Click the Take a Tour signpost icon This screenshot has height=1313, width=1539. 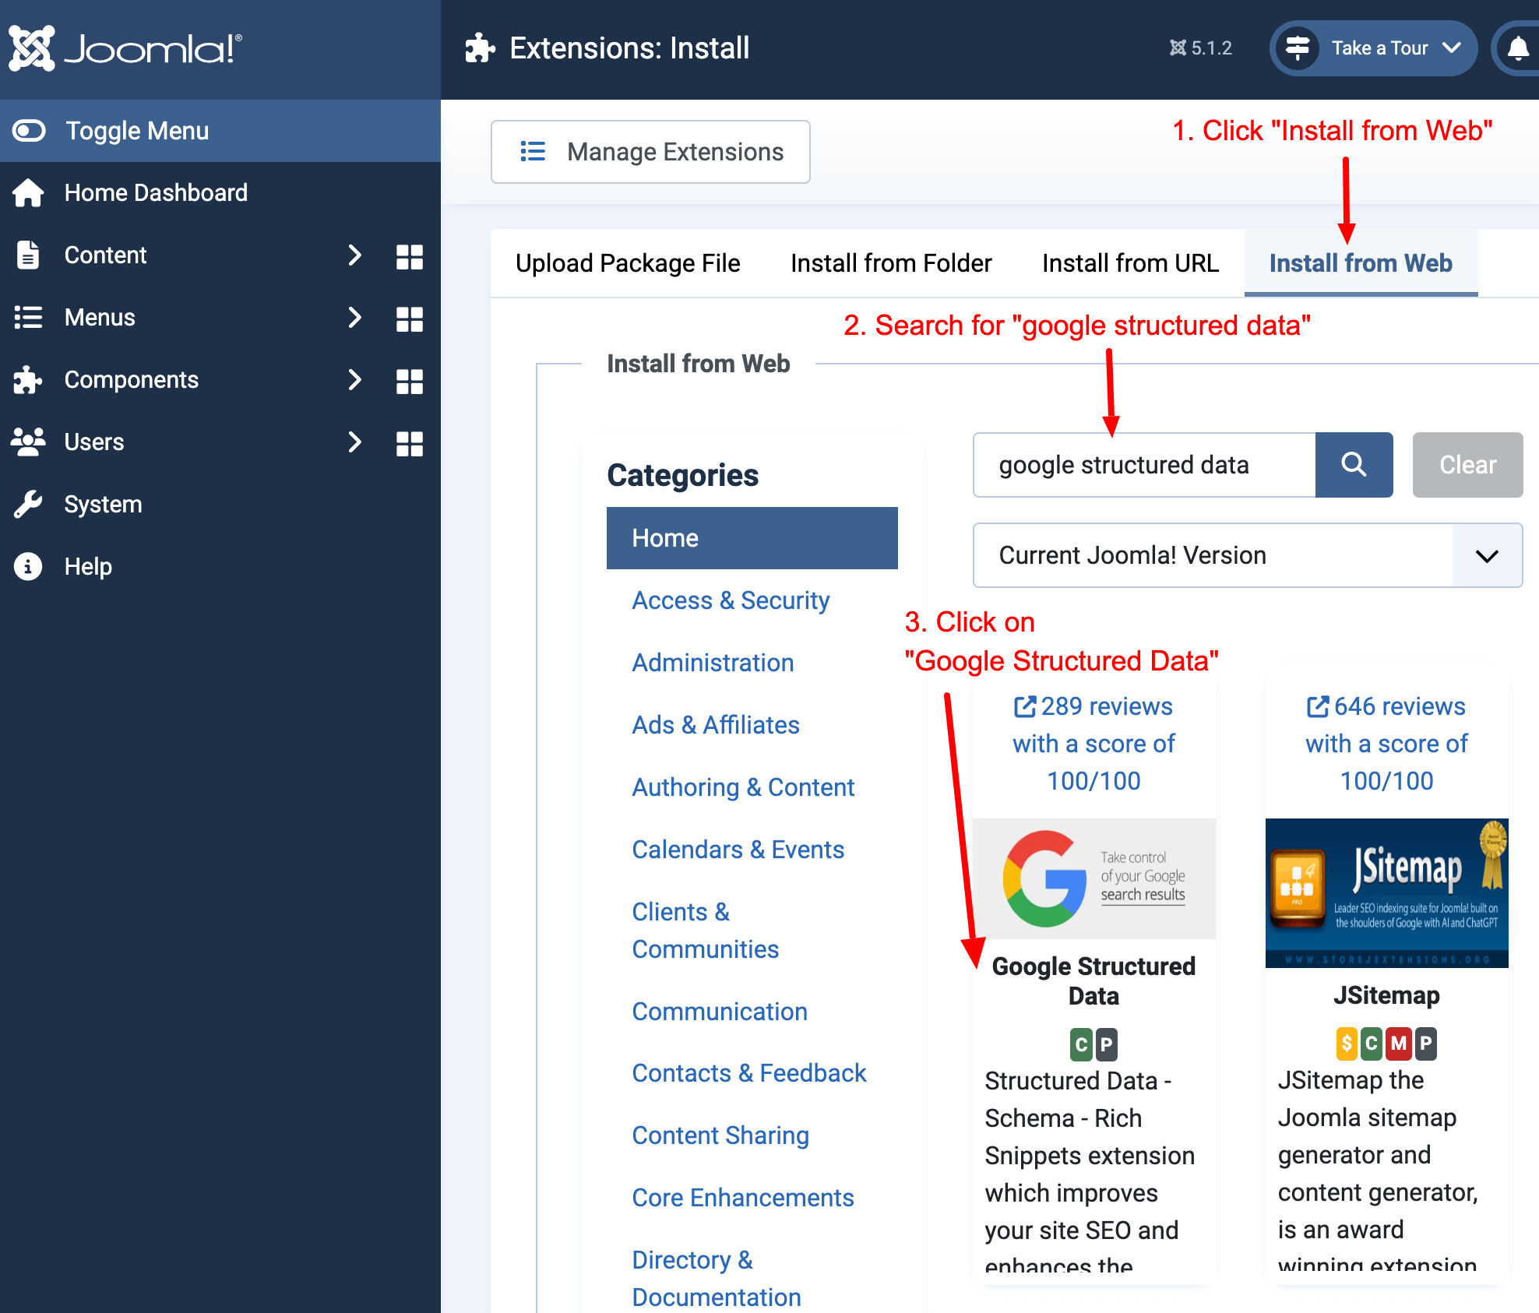coord(1297,48)
